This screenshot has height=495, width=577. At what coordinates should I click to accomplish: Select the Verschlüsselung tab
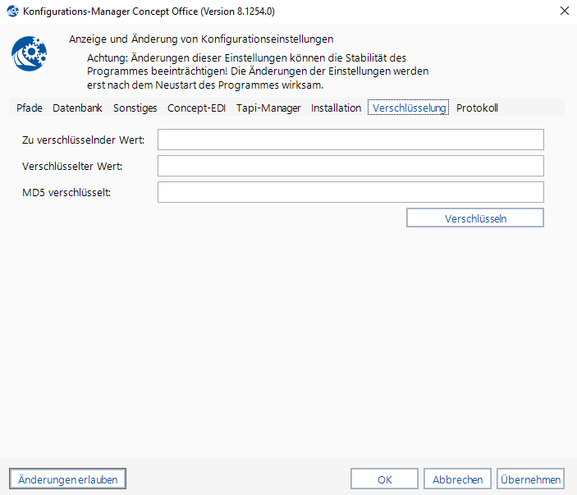409,108
